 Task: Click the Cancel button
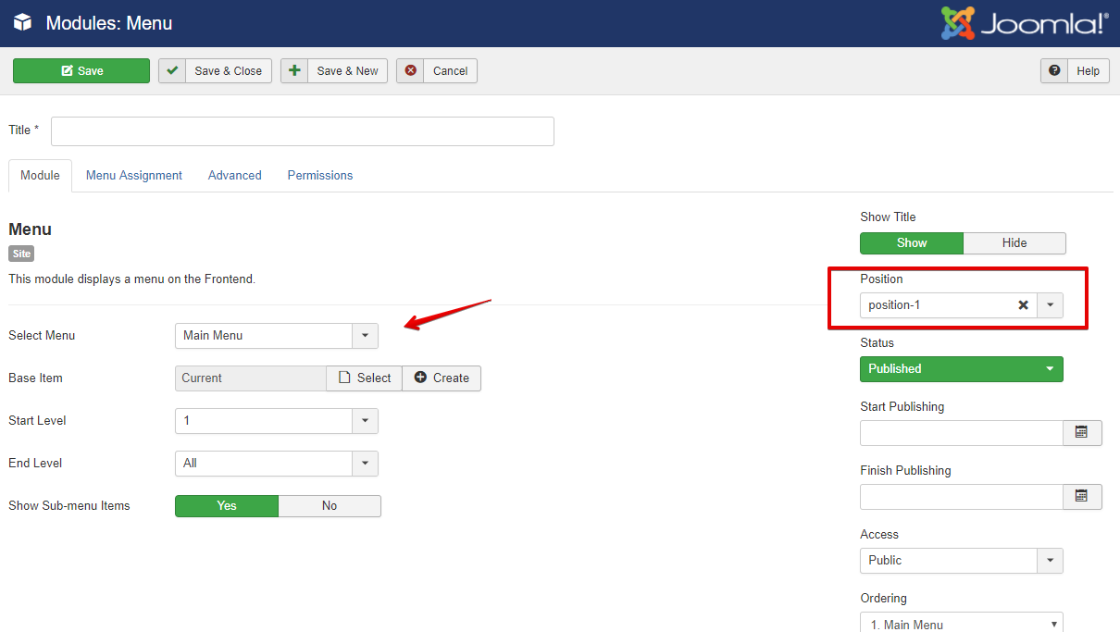tap(437, 71)
